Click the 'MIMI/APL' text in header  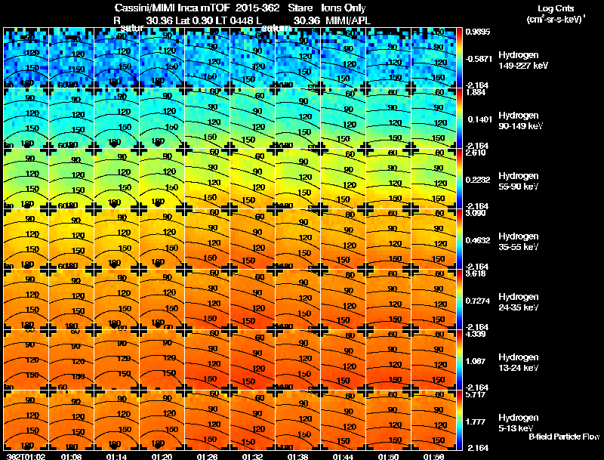348,20
